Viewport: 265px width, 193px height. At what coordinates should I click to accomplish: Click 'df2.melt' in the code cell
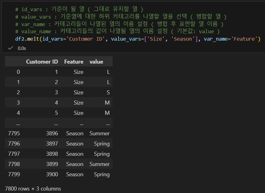pos(27,39)
